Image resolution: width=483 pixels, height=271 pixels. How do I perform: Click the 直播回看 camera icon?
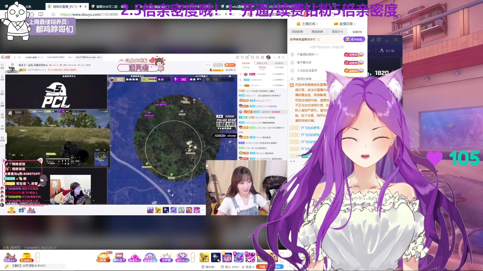click(336, 24)
